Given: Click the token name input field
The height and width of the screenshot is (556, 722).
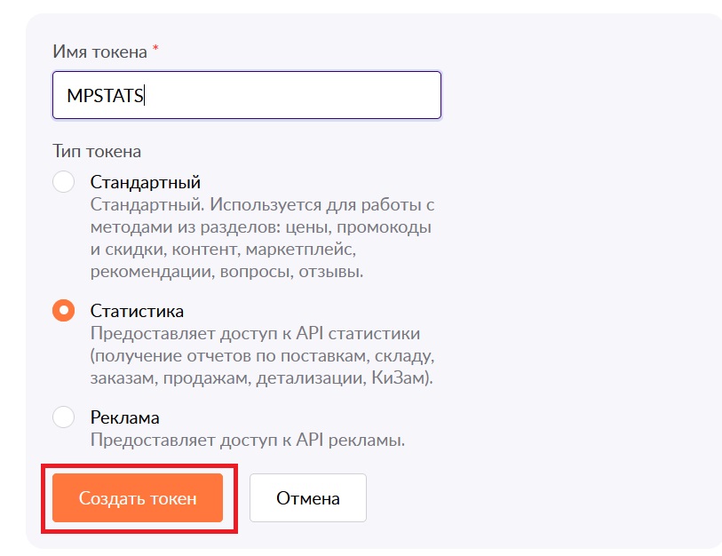Looking at the screenshot, I should pos(247,95).
